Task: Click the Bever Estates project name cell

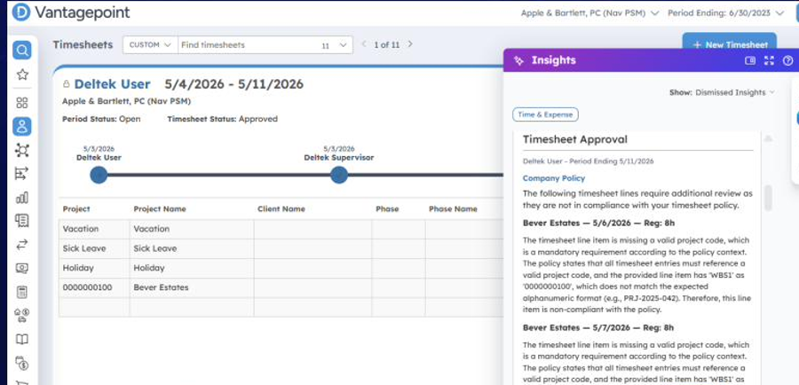Action: [192, 287]
